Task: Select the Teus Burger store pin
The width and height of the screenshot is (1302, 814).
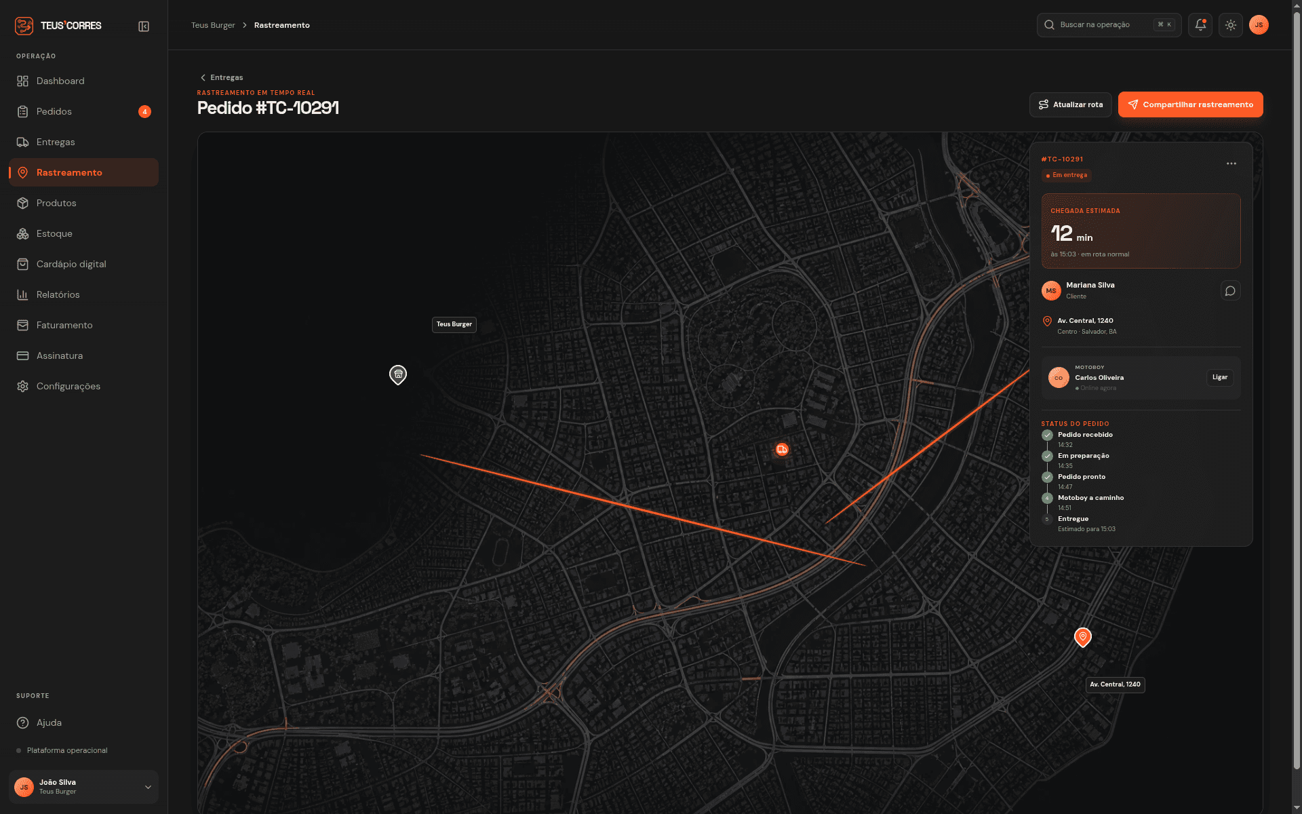Action: pos(398,374)
